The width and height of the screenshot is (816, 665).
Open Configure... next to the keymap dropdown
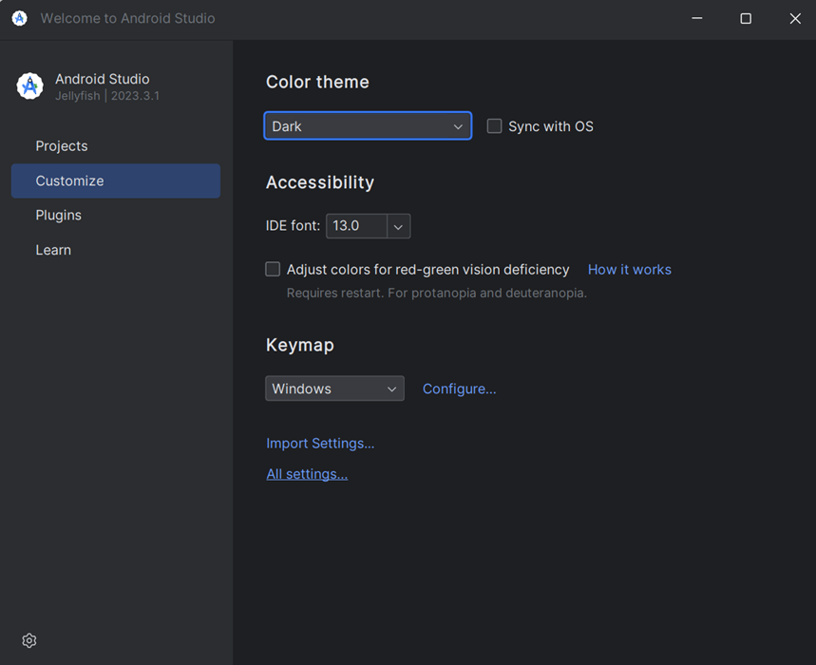click(459, 389)
